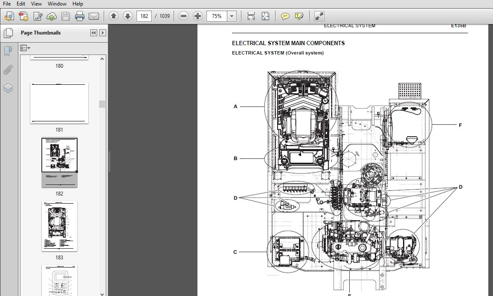Click the heading ELECTRICAL SYSTEM MAIN COMPONENTS
The width and height of the screenshot is (493, 296).
coord(288,43)
